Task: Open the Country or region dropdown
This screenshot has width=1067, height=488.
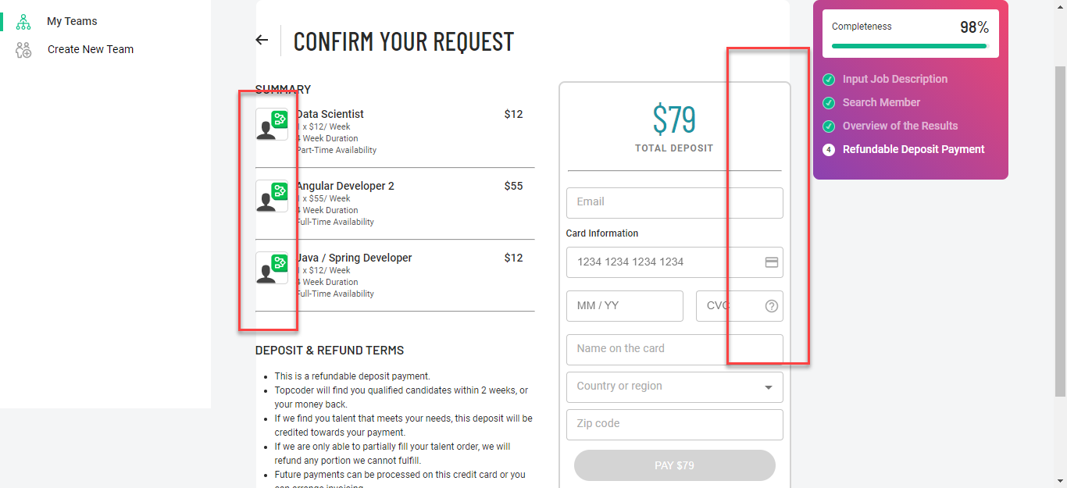Action: (x=675, y=387)
